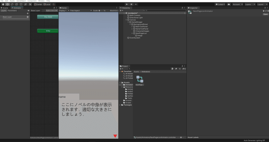This screenshot has width=269, height=142.
Task: Click the Play button
Action: 127,4
